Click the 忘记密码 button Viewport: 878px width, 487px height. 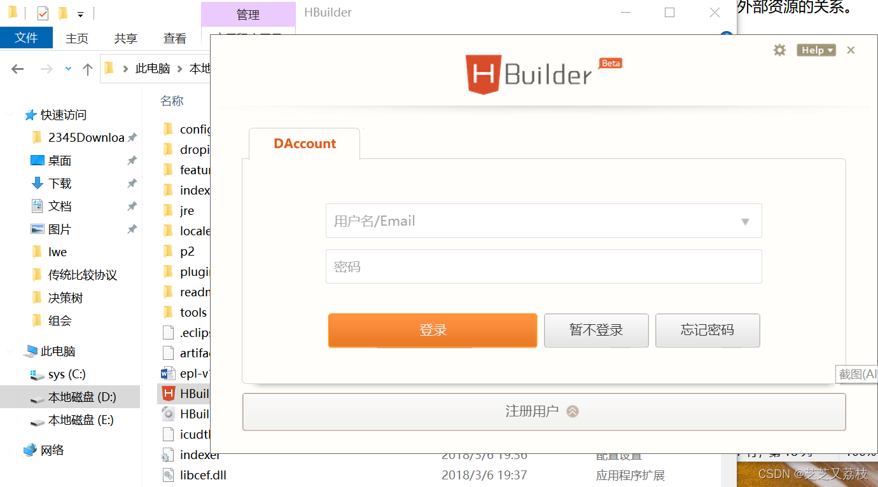pyautogui.click(x=707, y=330)
